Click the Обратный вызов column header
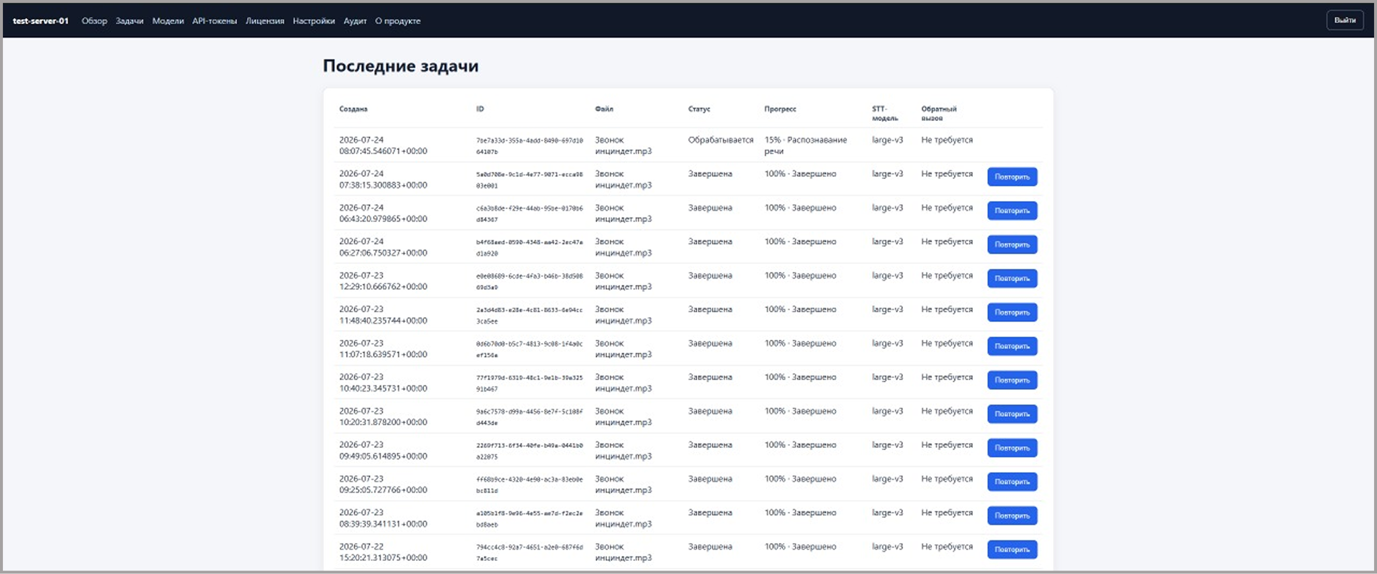 [939, 114]
